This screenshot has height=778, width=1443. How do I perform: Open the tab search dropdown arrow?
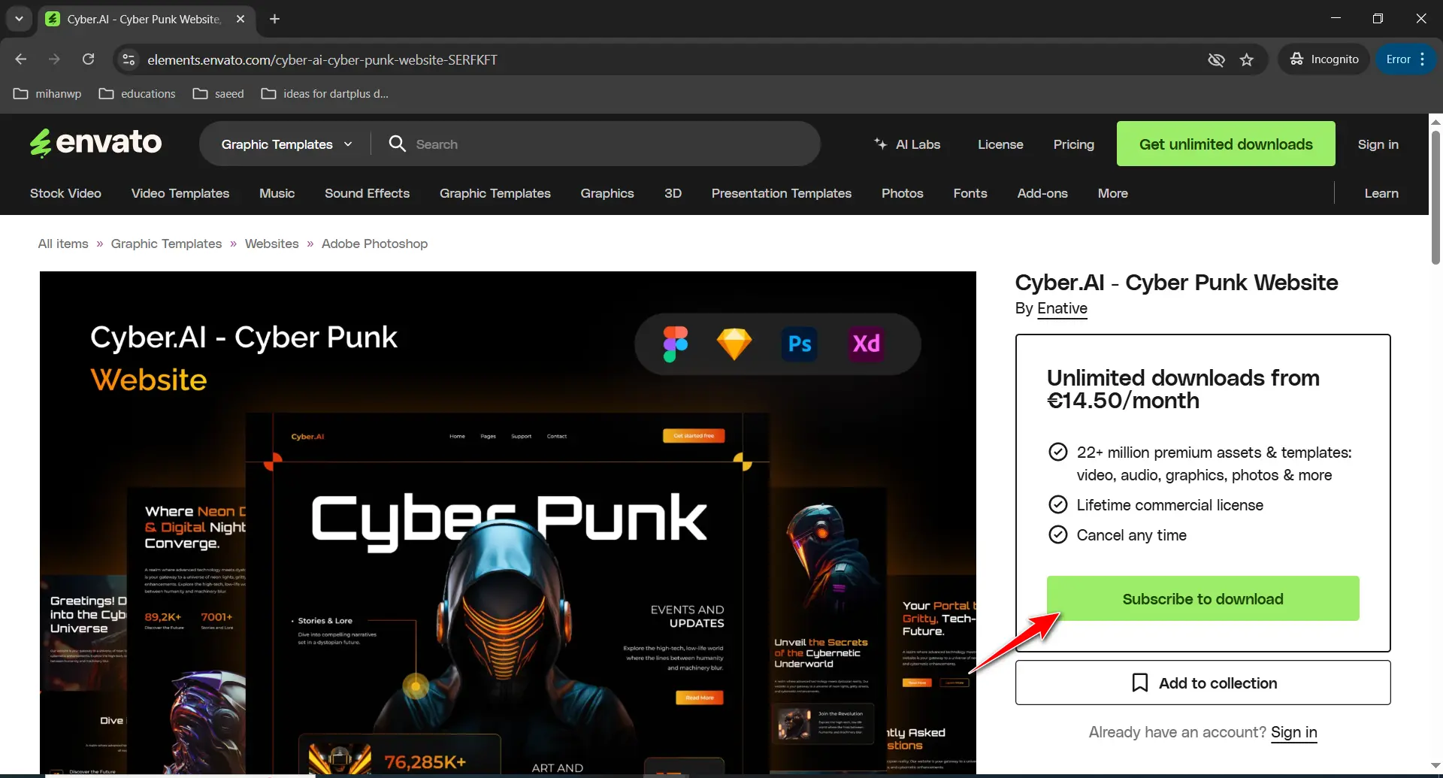[19, 19]
